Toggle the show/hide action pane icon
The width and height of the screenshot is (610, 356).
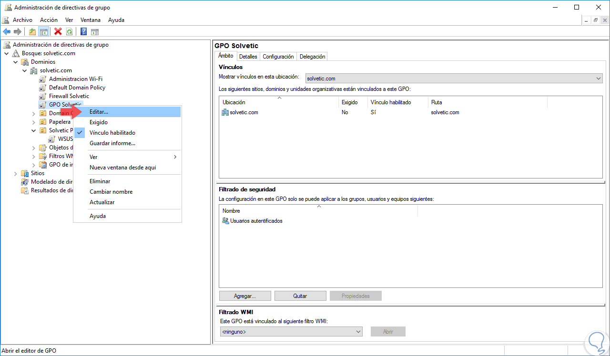(95, 31)
